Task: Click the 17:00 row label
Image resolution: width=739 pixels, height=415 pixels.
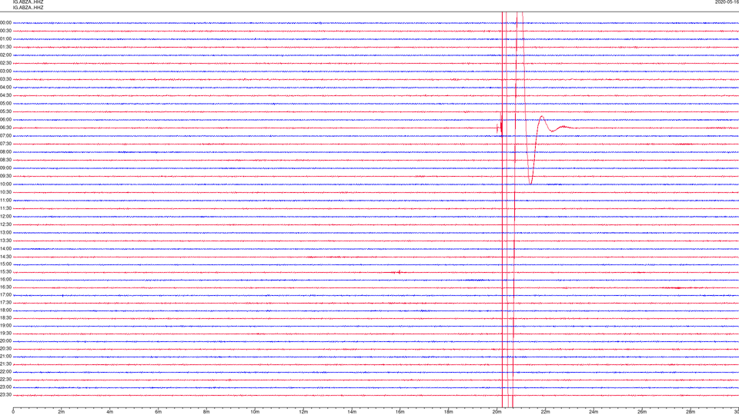Action: 5,295
